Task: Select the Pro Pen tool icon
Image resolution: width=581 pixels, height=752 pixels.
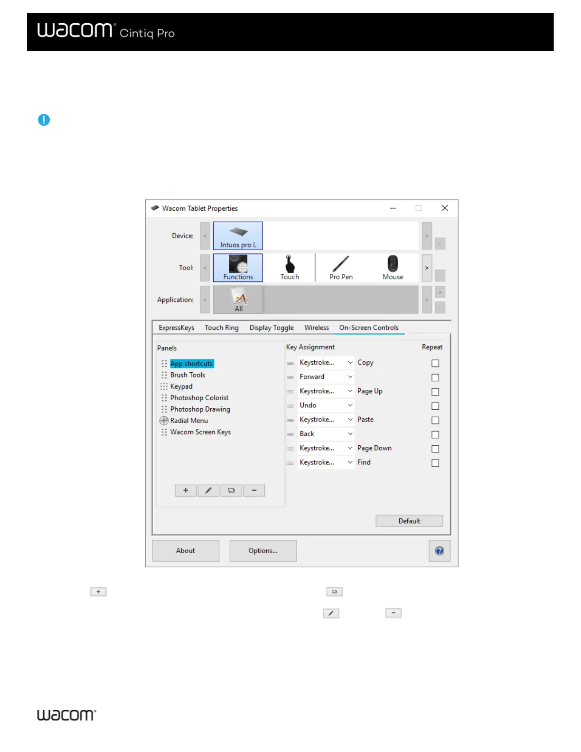Action: point(341,268)
